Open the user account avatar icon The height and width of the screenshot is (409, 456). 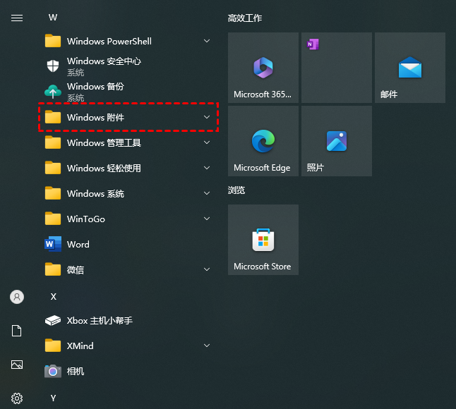[17, 297]
